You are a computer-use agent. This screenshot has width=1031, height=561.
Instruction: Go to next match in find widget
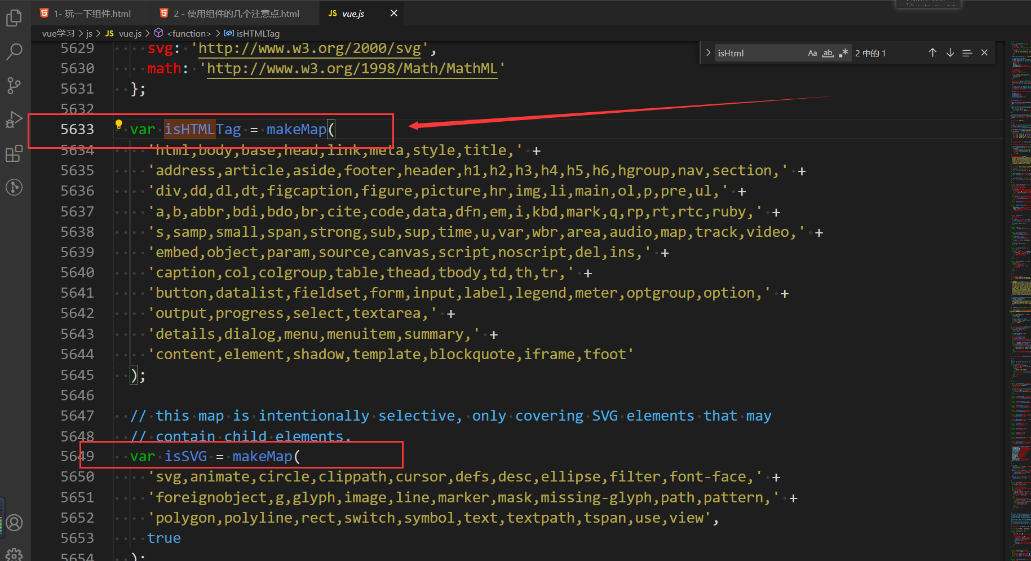[x=950, y=53]
